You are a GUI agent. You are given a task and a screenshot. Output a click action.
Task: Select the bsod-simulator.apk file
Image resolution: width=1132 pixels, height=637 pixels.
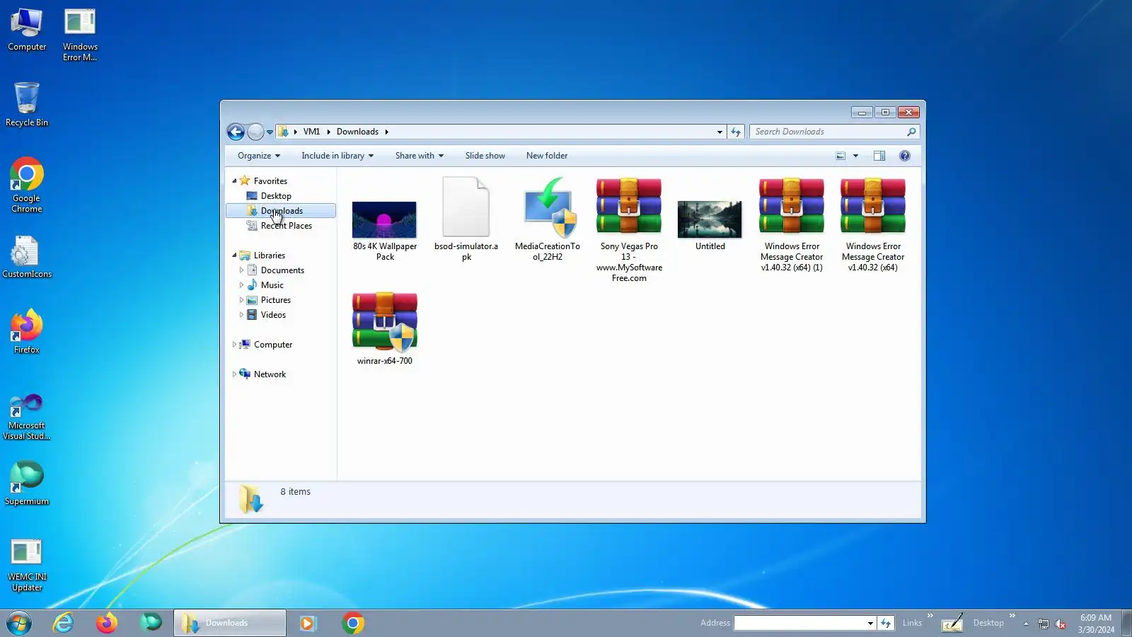click(x=466, y=219)
